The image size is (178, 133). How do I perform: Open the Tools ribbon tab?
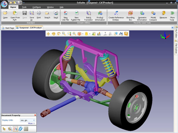click(24, 7)
